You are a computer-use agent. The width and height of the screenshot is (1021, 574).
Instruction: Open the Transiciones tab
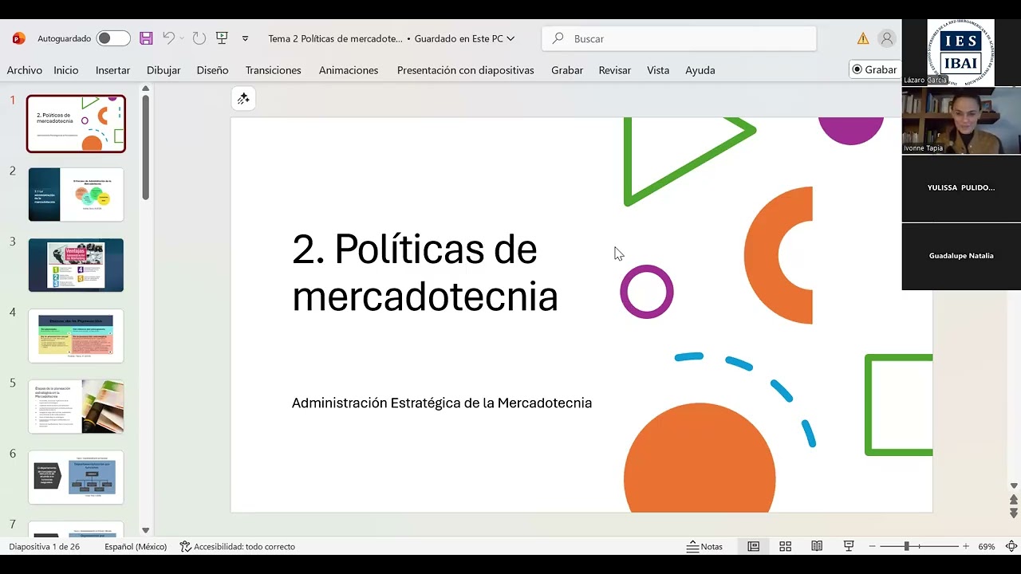pos(274,70)
